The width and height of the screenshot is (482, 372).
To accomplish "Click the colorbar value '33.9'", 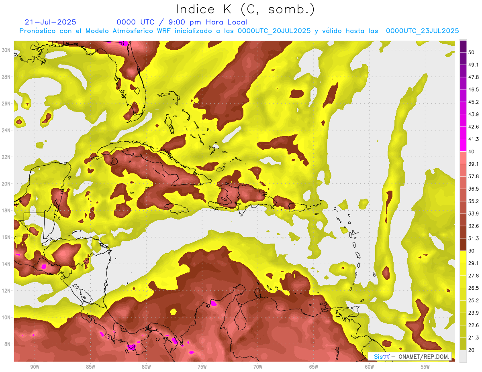I will tap(474, 213).
